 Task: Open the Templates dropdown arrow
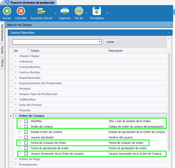pyautogui.click(x=107, y=13)
